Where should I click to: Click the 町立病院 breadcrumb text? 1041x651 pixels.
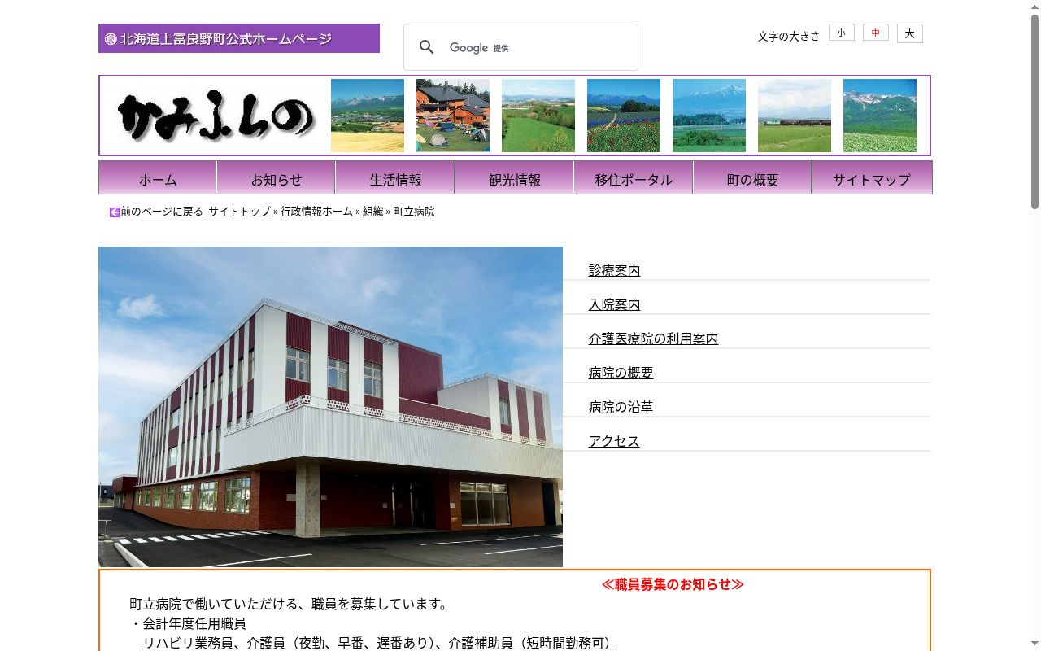[x=413, y=212]
